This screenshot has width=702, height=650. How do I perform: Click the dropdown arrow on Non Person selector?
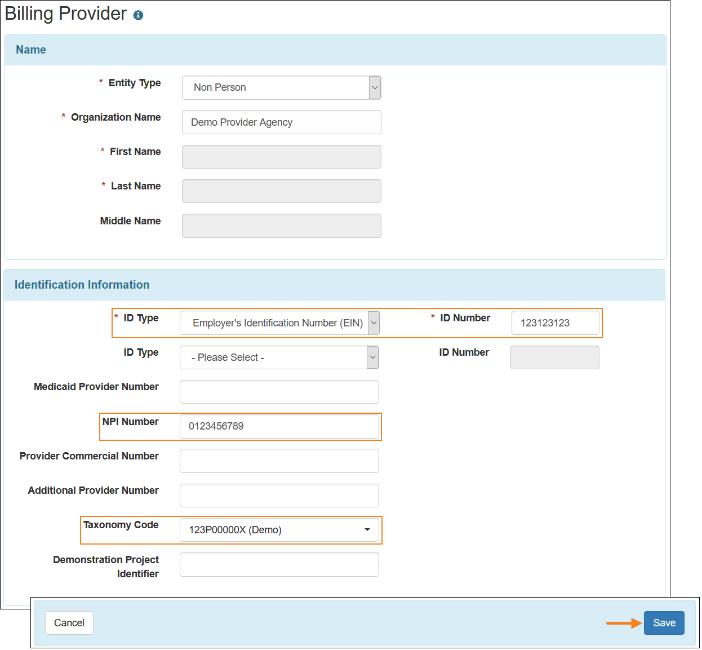(374, 87)
